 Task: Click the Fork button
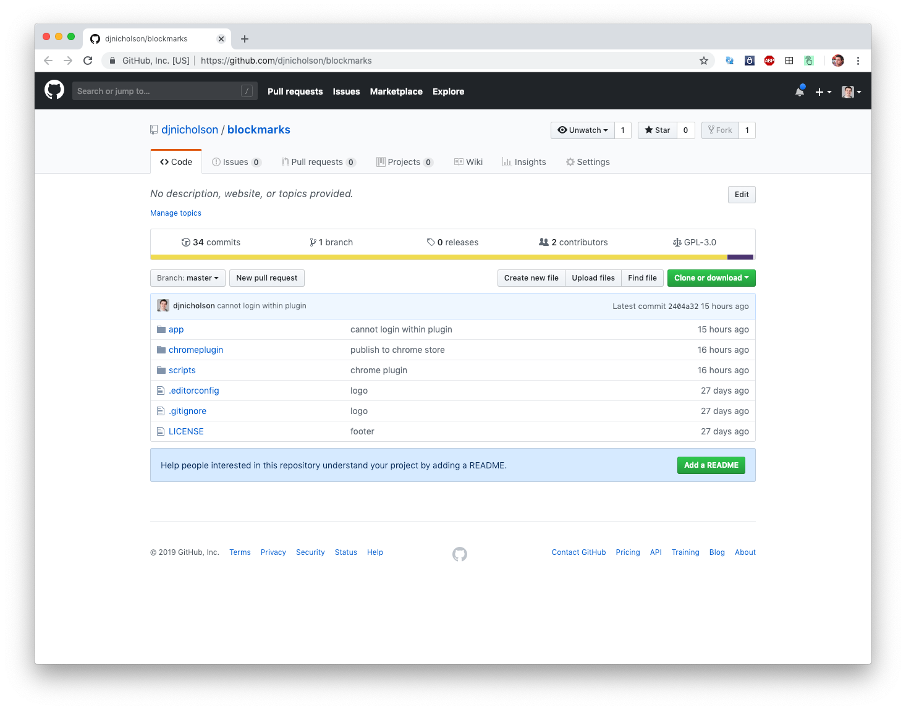coord(720,130)
